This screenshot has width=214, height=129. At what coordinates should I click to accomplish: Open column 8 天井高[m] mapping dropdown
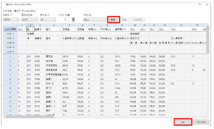pyautogui.click(x=112, y=29)
